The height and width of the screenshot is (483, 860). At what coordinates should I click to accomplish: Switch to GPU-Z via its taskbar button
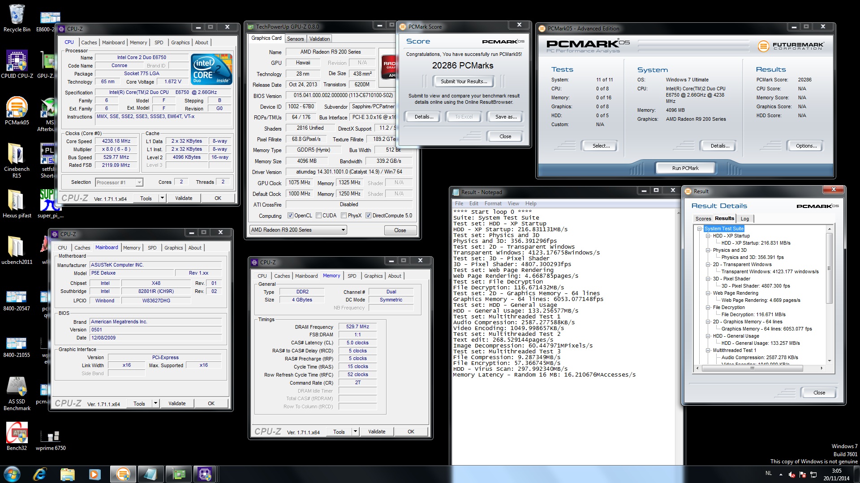178,474
